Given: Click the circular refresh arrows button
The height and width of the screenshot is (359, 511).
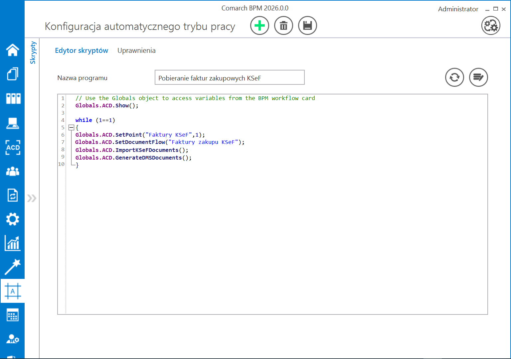Looking at the screenshot, I should [454, 77].
